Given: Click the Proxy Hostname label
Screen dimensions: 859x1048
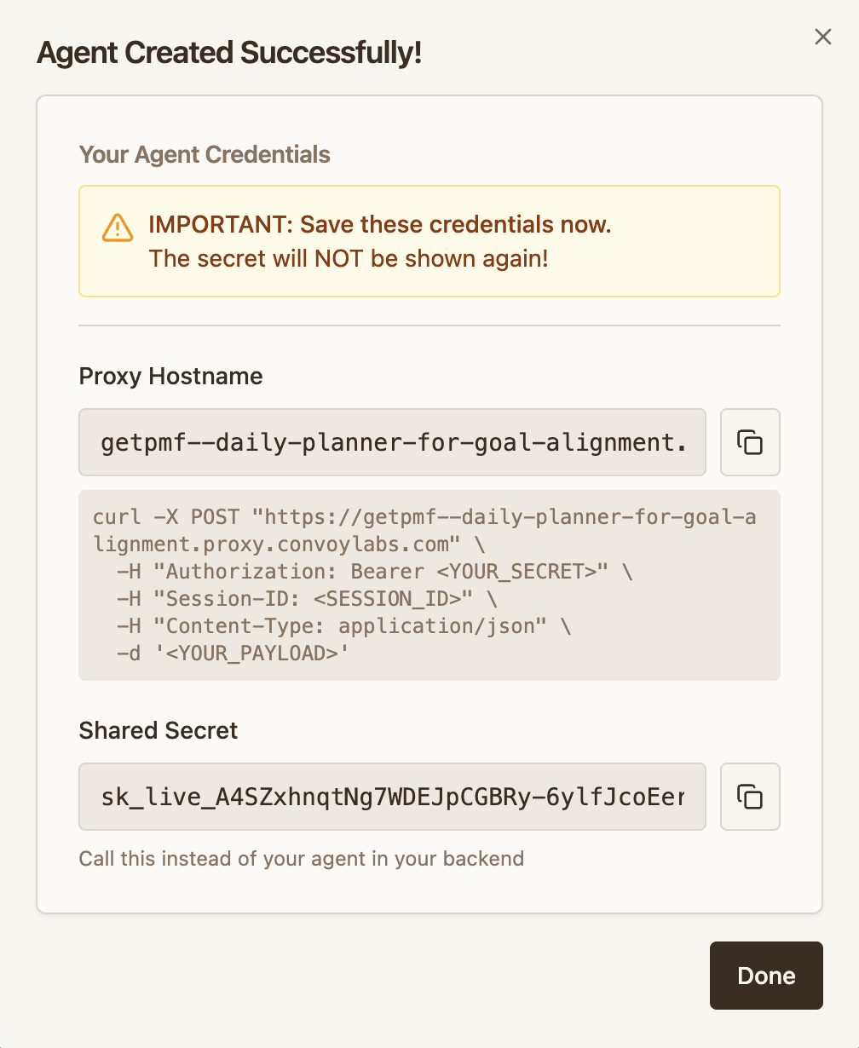Looking at the screenshot, I should (x=170, y=376).
